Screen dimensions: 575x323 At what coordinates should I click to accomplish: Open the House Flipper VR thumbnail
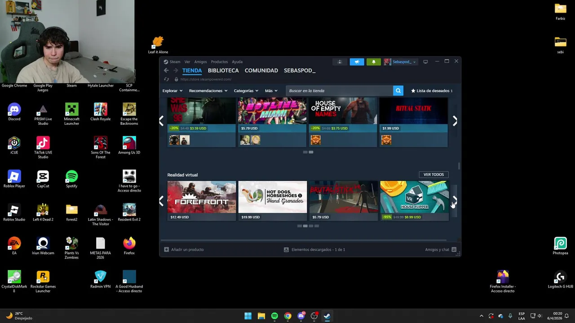pyautogui.click(x=414, y=197)
